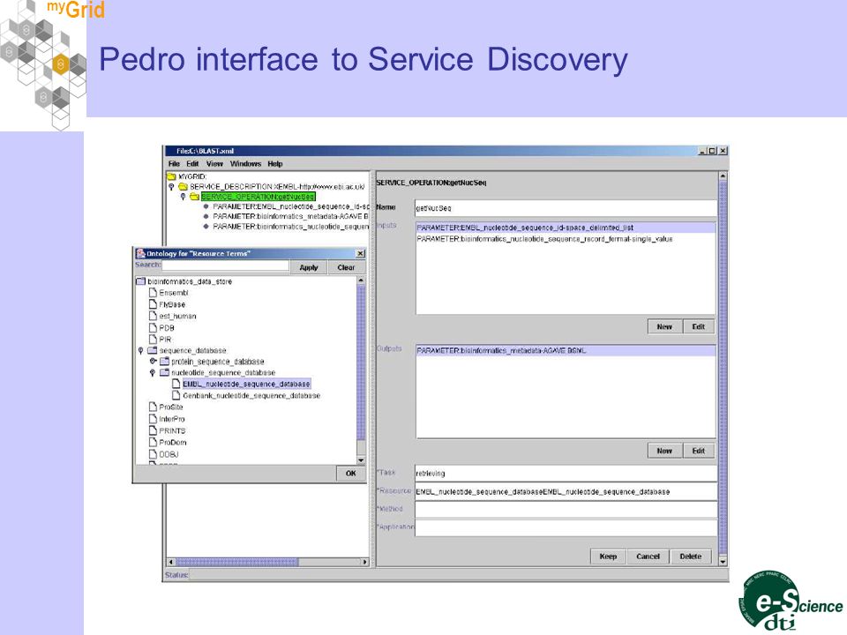Image resolution: width=847 pixels, height=635 pixels.
Task: Expand the protein_sequence_database node
Action: [153, 362]
